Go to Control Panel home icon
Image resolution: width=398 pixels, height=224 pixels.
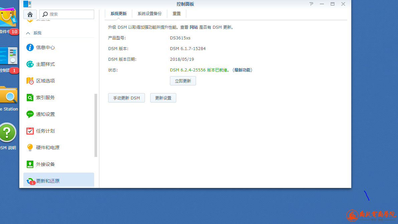click(30, 14)
